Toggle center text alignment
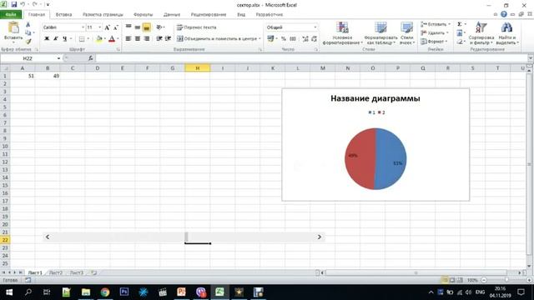534x300 pixels. tap(137, 39)
